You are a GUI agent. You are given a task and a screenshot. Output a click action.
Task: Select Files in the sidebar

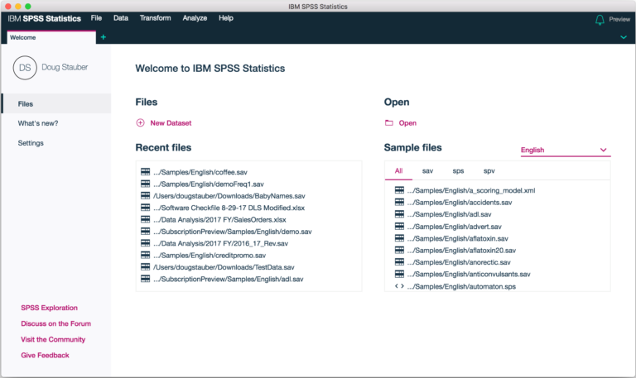[56, 103]
